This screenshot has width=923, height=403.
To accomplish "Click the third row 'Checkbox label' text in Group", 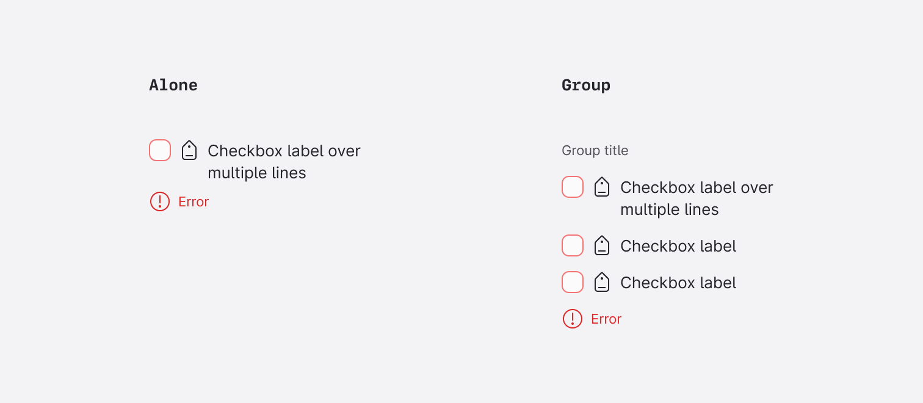I will [678, 283].
